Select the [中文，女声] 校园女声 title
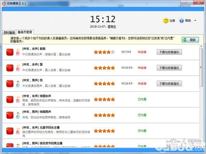The width and height of the screenshot is (206, 154). [x=37, y=96]
